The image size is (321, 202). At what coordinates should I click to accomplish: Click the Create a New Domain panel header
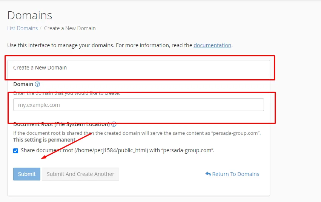[40, 68]
